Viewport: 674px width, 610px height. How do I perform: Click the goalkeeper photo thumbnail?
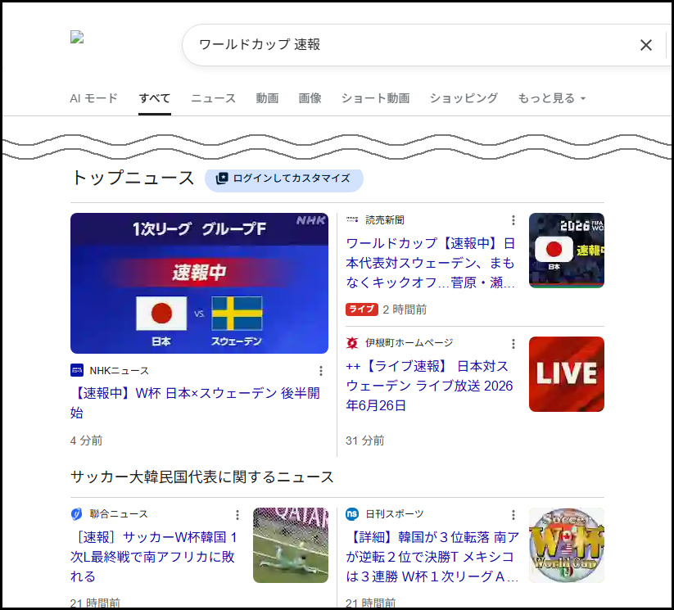(291, 545)
